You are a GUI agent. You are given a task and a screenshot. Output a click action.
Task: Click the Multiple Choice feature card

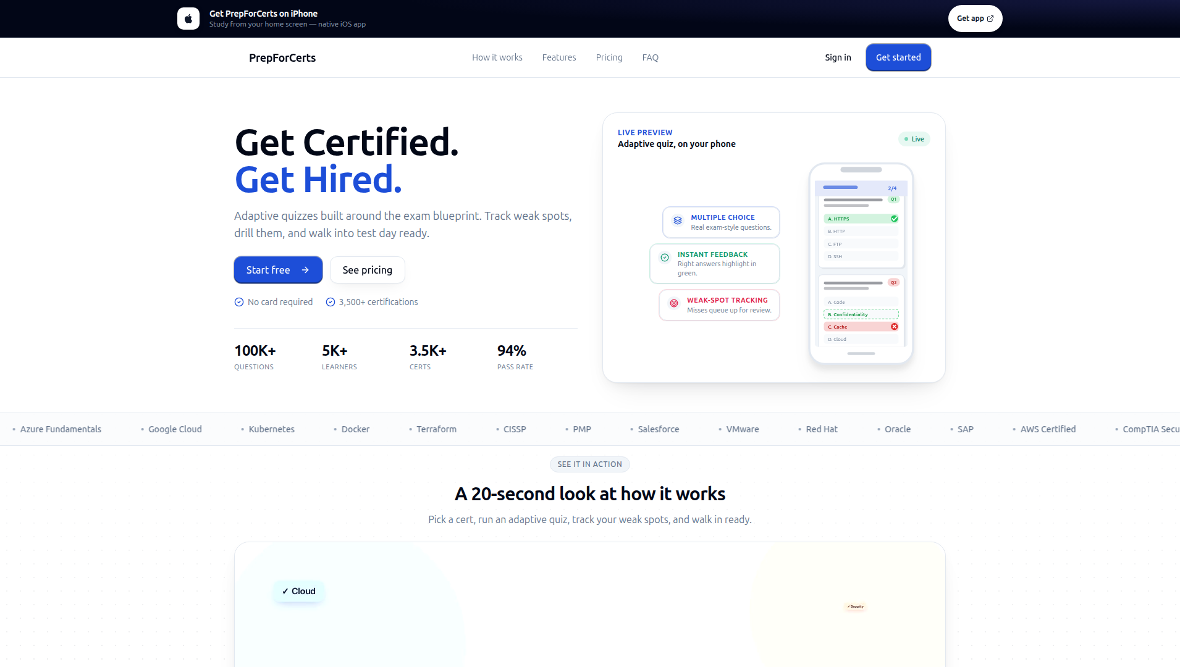click(721, 222)
